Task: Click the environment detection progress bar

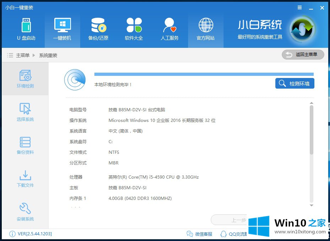Action: click(204, 74)
